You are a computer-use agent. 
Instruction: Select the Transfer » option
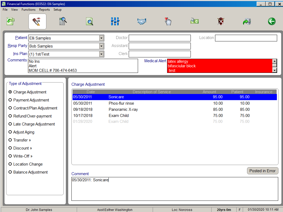[10, 140]
